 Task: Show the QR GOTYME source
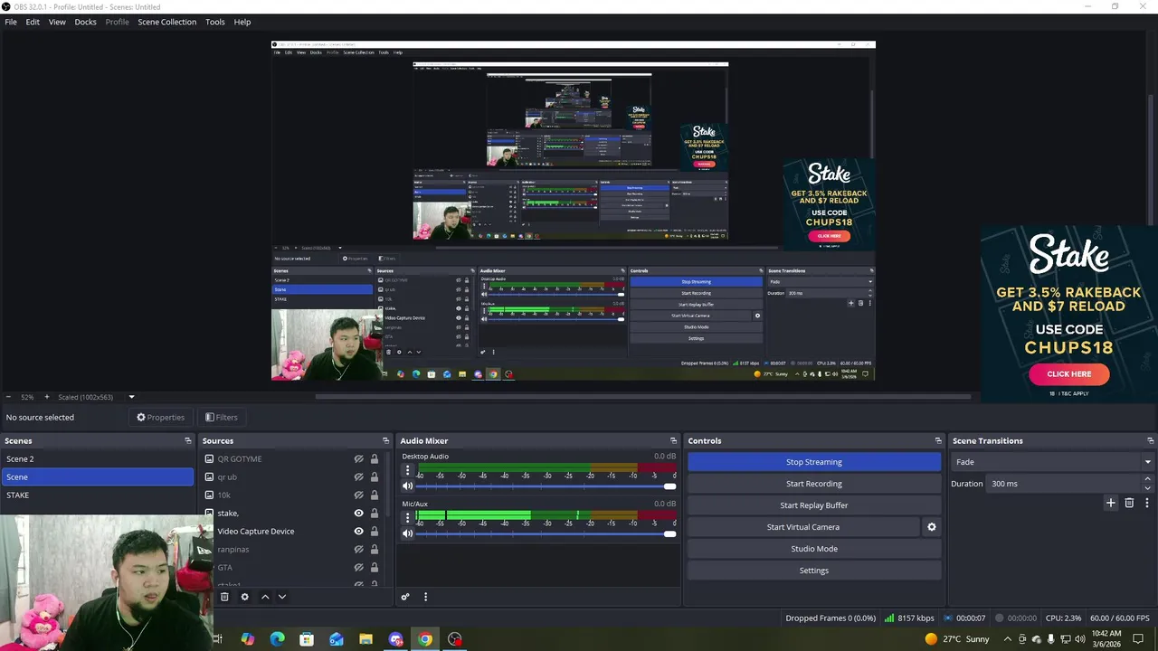358,459
